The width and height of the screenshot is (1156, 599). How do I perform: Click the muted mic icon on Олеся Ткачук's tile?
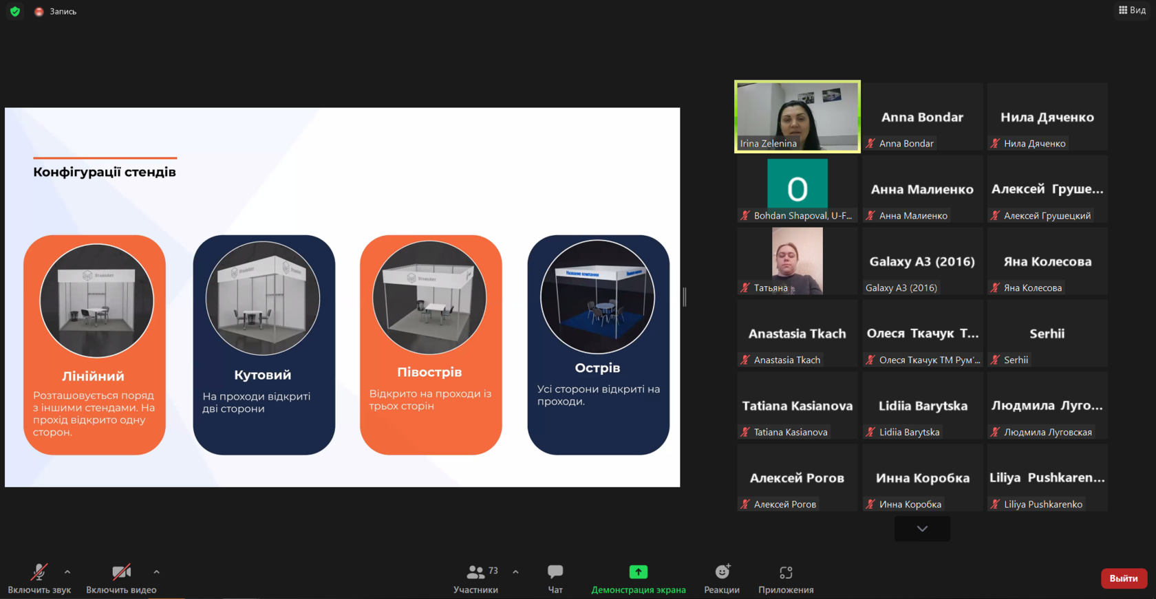tap(870, 360)
